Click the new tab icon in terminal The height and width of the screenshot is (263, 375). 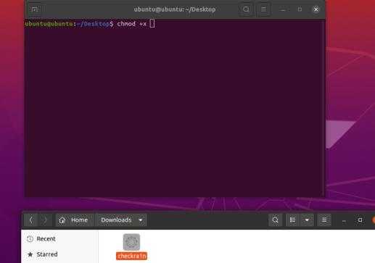coord(35,9)
